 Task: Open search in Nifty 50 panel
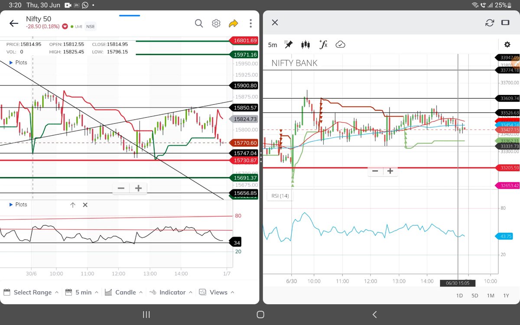198,23
